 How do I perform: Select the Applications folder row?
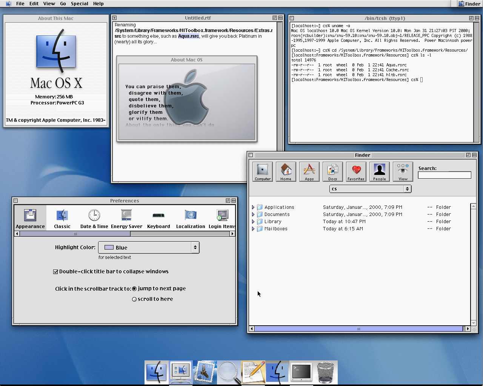coord(360,207)
